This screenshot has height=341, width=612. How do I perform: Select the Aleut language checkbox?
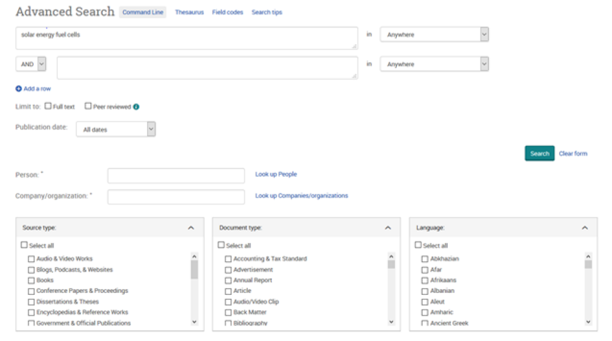(425, 302)
